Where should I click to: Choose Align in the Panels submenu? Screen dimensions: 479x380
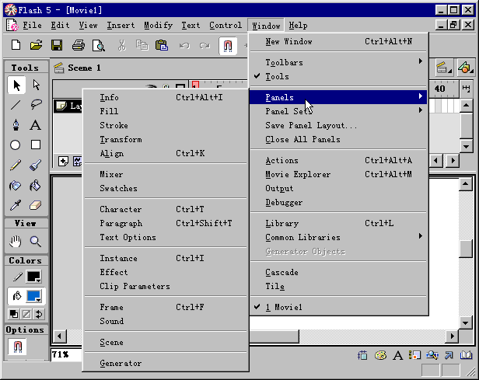pyautogui.click(x=166, y=153)
